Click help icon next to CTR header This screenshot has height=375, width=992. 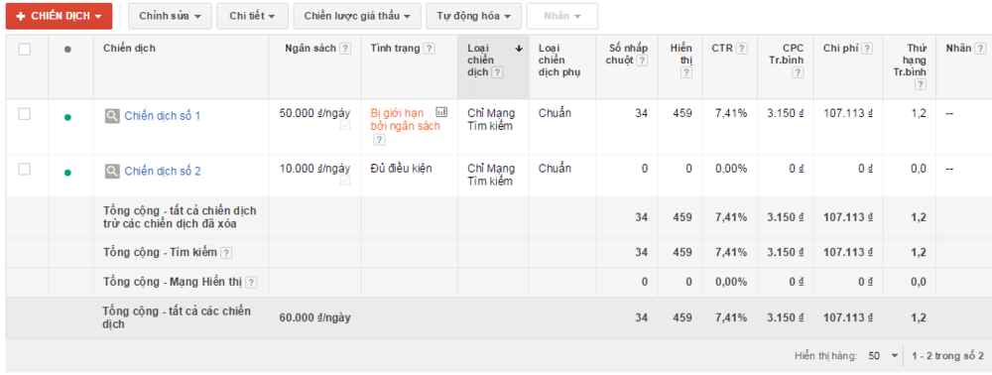tap(742, 49)
